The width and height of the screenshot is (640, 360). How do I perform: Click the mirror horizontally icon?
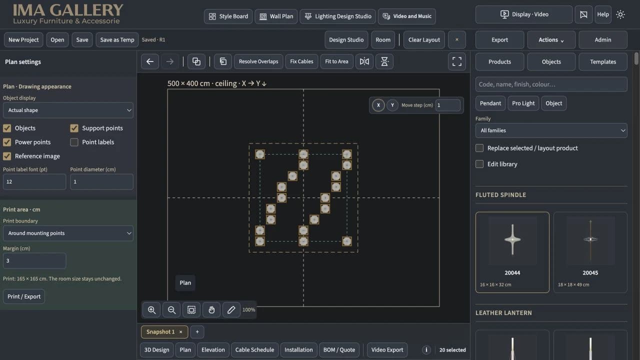coord(364,61)
